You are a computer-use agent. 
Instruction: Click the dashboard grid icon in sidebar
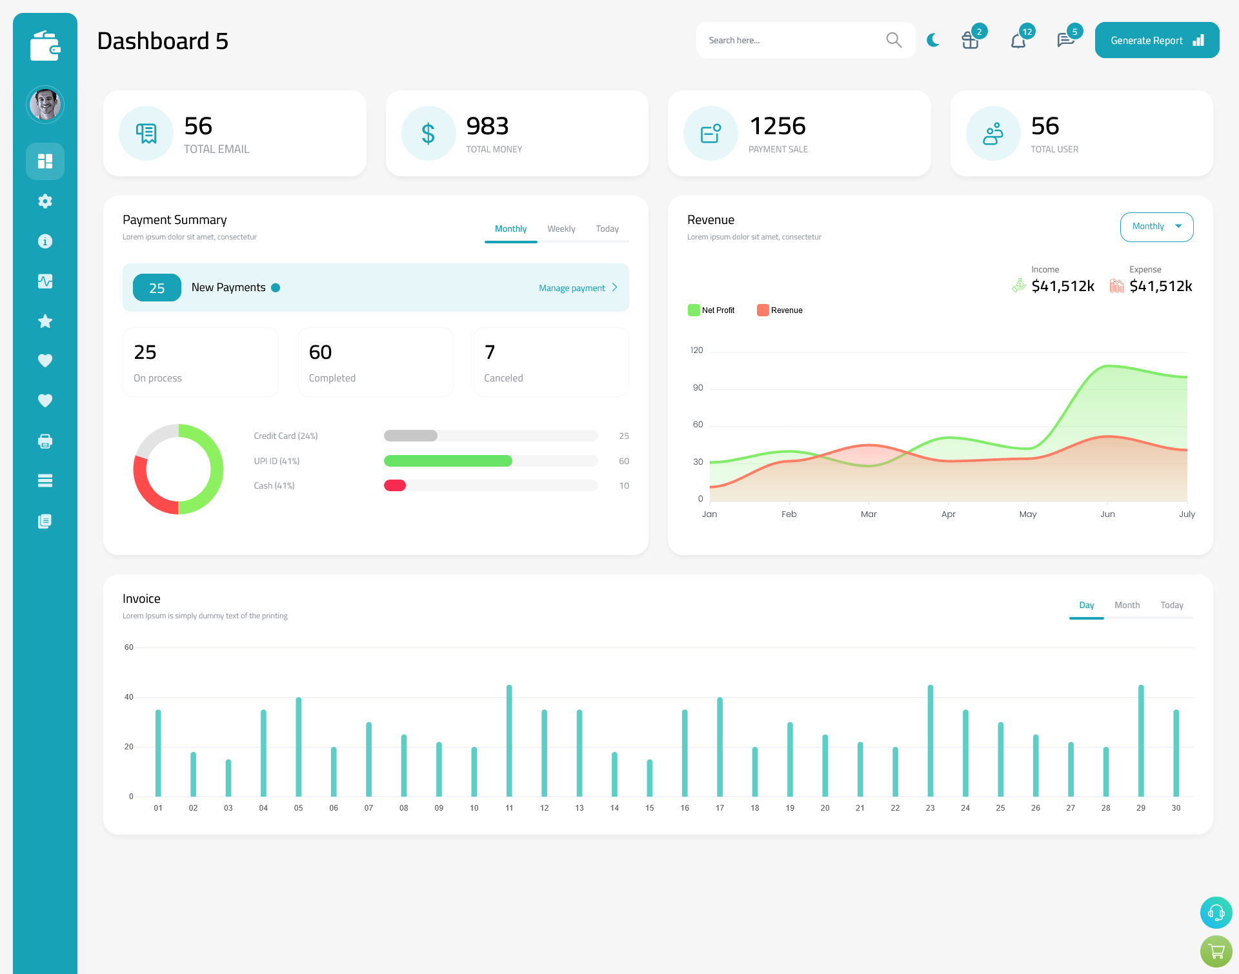pos(45,161)
